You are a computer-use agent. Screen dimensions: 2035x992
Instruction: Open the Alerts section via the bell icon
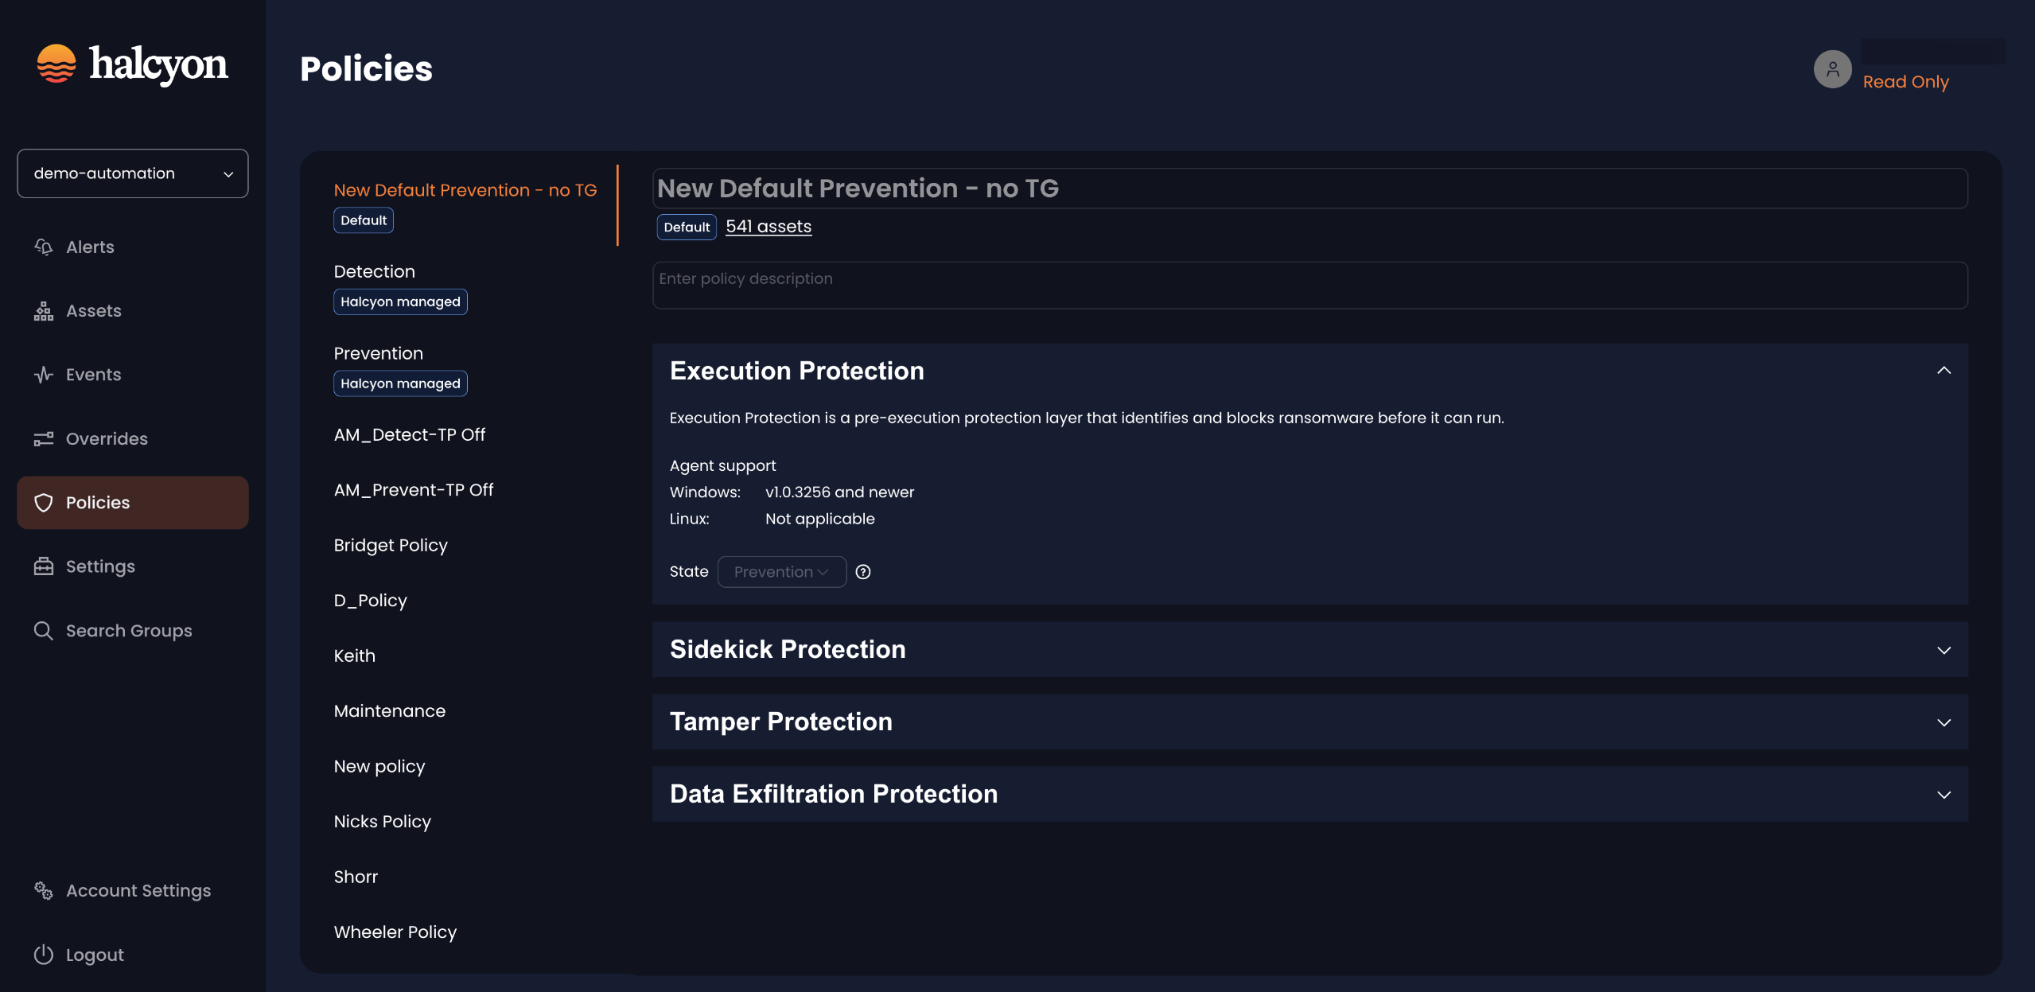point(44,247)
